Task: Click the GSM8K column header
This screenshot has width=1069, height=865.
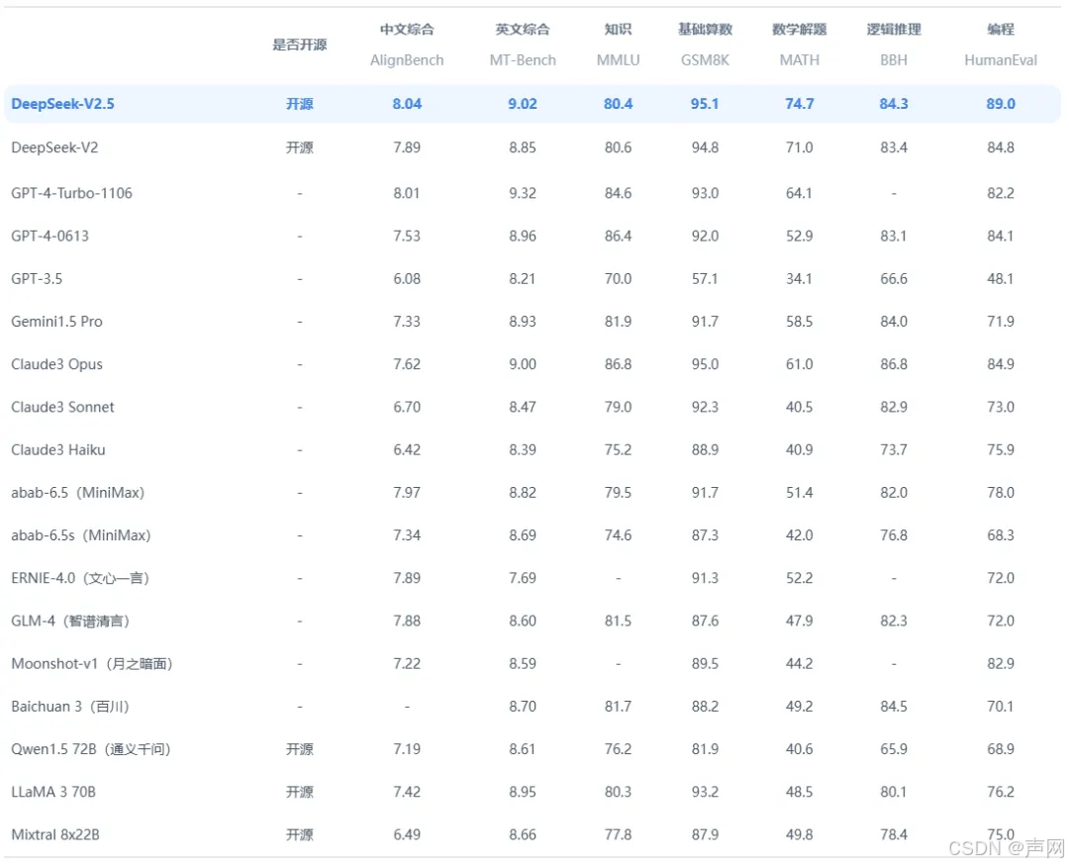Action: tap(705, 60)
